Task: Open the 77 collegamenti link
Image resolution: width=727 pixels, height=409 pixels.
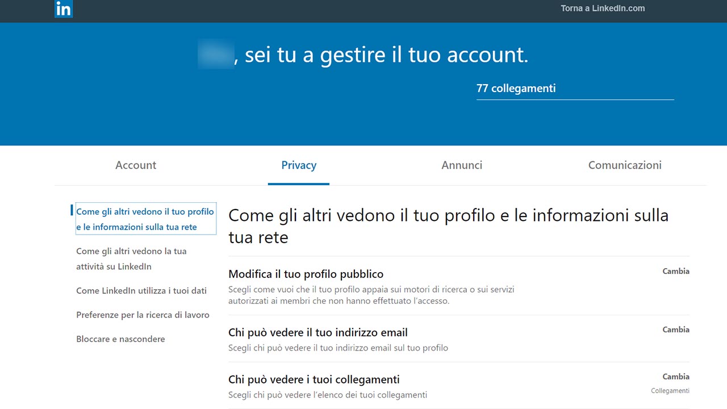Action: (x=516, y=89)
